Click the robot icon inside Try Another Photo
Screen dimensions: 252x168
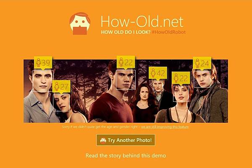point(103,140)
